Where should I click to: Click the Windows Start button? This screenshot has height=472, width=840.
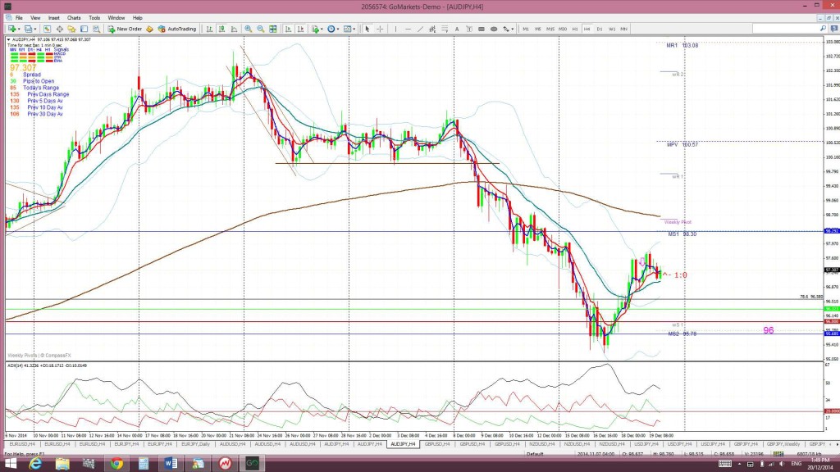click(x=10, y=464)
